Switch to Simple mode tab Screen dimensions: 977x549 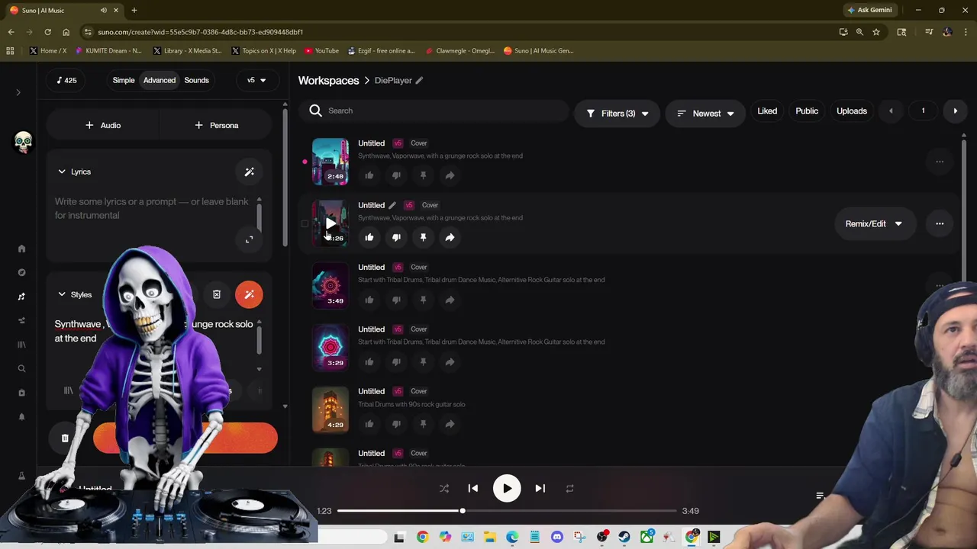[x=124, y=80]
